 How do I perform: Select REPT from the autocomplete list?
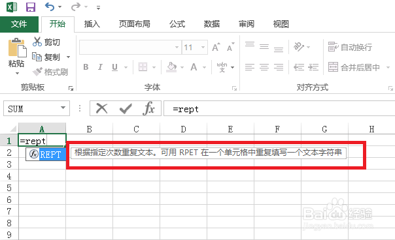click(46, 154)
